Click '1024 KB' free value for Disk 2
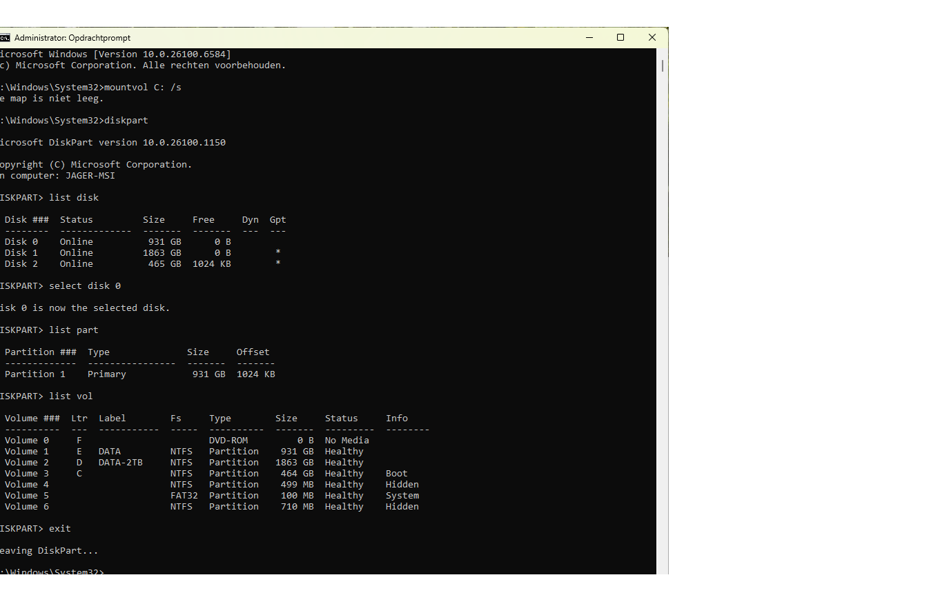 (x=212, y=264)
